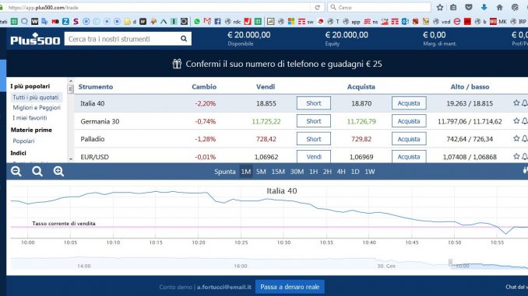Viewport: 528px width, 296px height.
Task: Open the Gmail bookmark
Action: click(x=207, y=22)
